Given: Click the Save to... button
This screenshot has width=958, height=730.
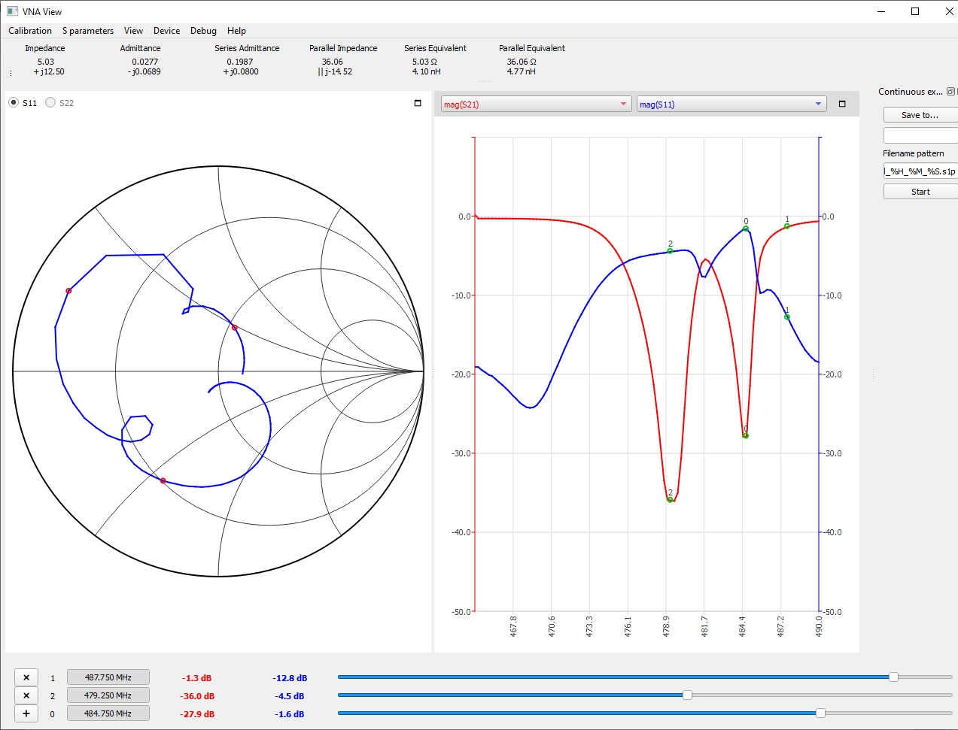Looking at the screenshot, I should click(920, 115).
